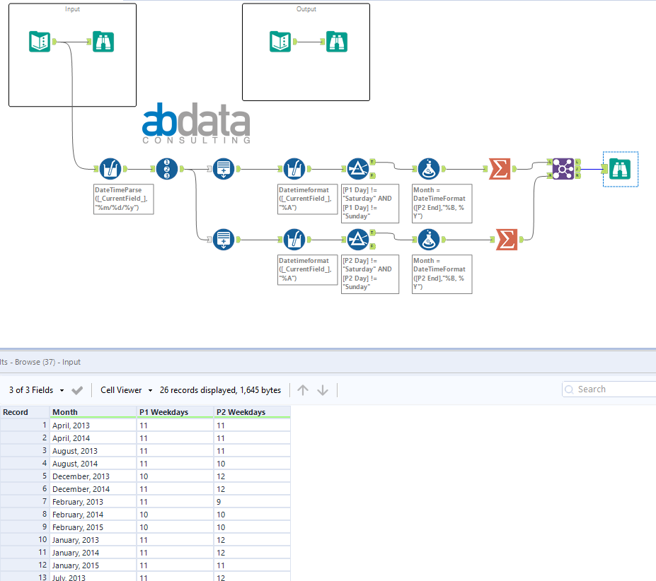Image resolution: width=656 pixels, height=581 pixels.
Task: Select the January, 2014 cell
Action: (93, 553)
